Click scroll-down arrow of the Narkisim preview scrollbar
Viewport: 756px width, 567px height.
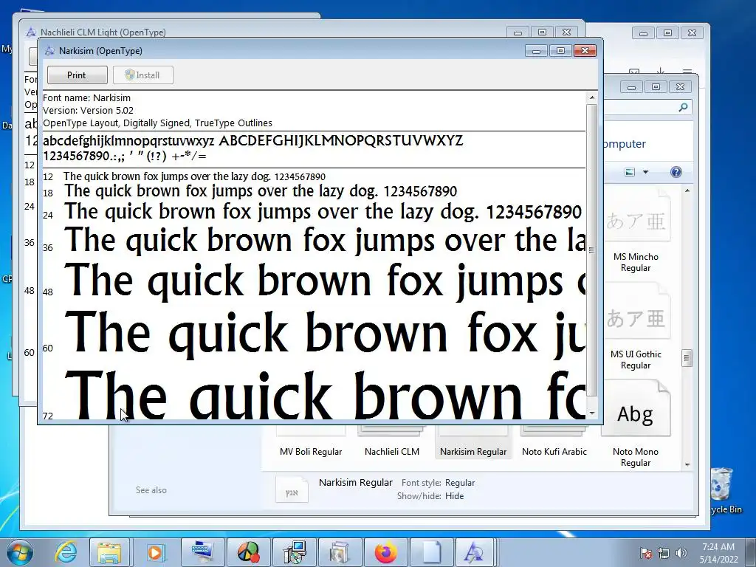591,413
